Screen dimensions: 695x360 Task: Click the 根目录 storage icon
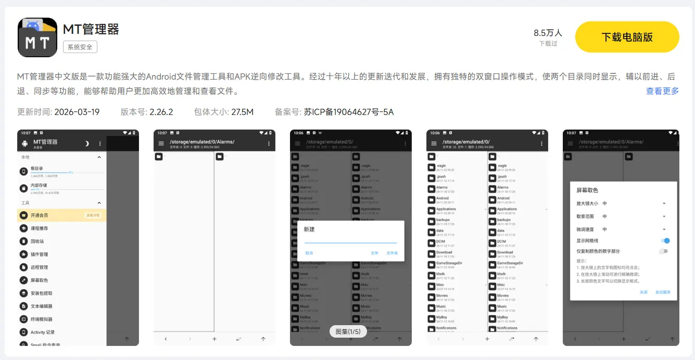coord(23,171)
